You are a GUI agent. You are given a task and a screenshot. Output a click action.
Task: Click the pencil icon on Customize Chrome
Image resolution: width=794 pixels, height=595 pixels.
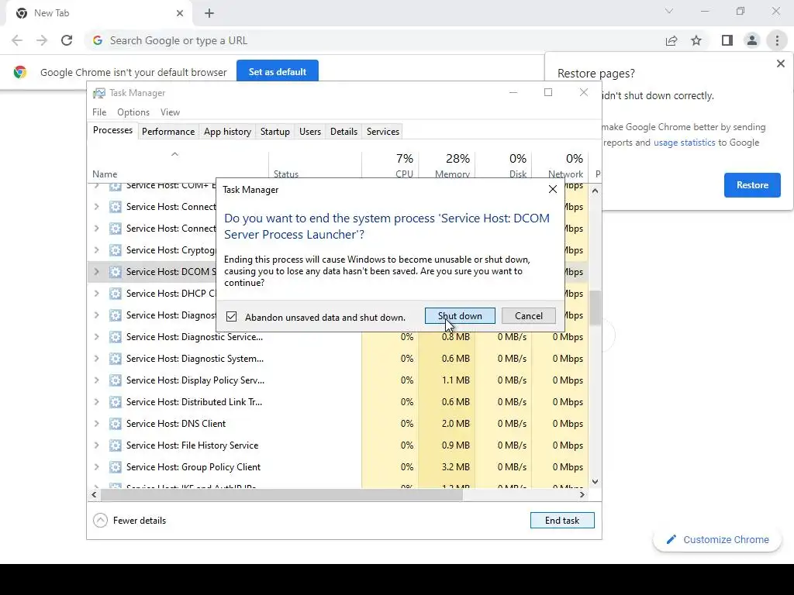tap(671, 539)
